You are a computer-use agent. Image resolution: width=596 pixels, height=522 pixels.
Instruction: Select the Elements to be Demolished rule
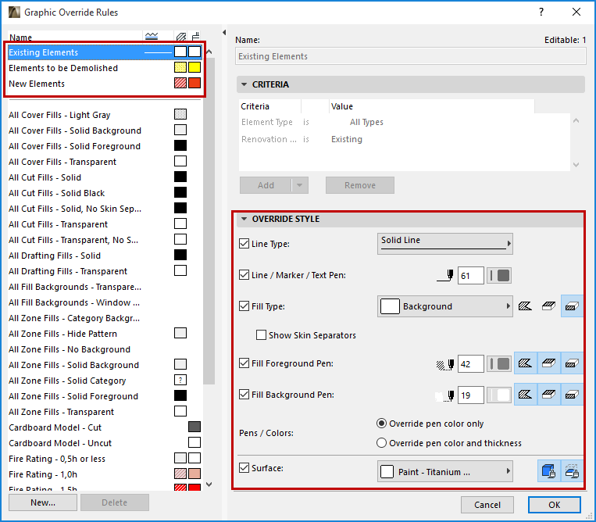click(x=104, y=68)
